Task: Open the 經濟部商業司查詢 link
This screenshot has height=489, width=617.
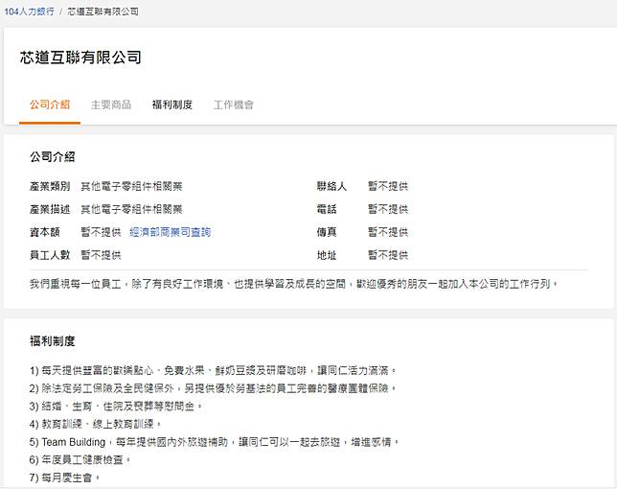Action: tap(170, 232)
